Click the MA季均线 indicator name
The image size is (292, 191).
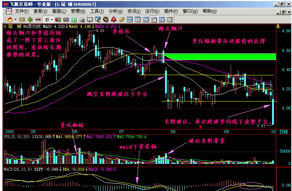pyautogui.click(x=32, y=26)
